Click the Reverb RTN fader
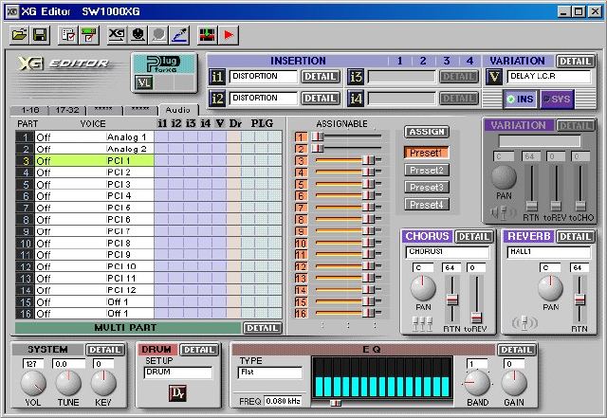The height and width of the screenshot is (418, 607). [579, 300]
